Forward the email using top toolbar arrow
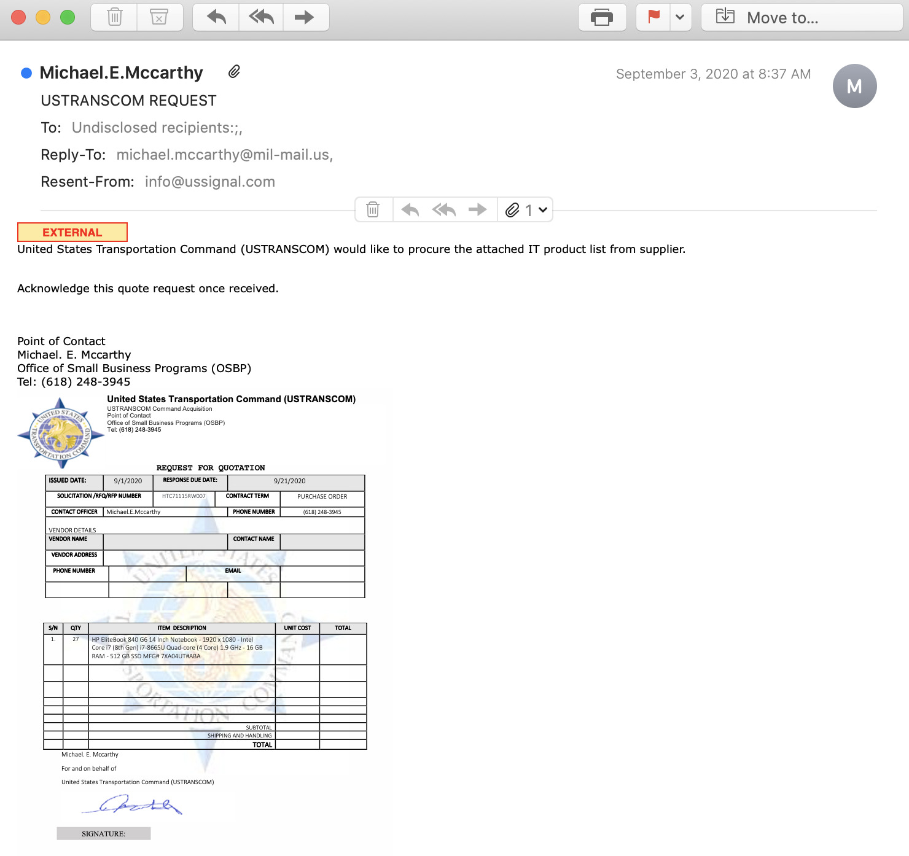This screenshot has width=909, height=856. [305, 17]
